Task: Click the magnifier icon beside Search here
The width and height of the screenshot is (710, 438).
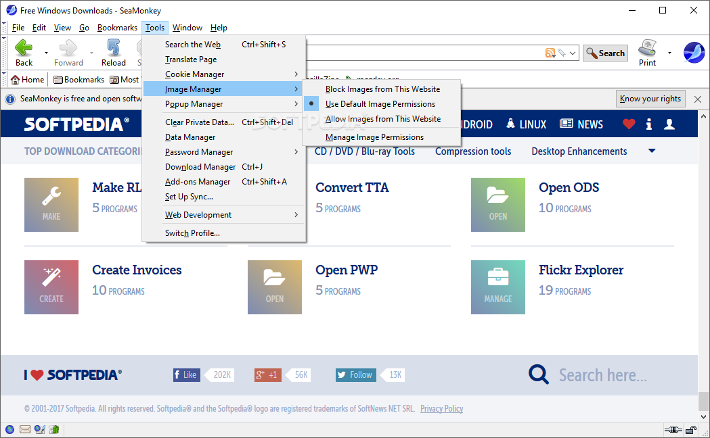Action: coord(539,374)
